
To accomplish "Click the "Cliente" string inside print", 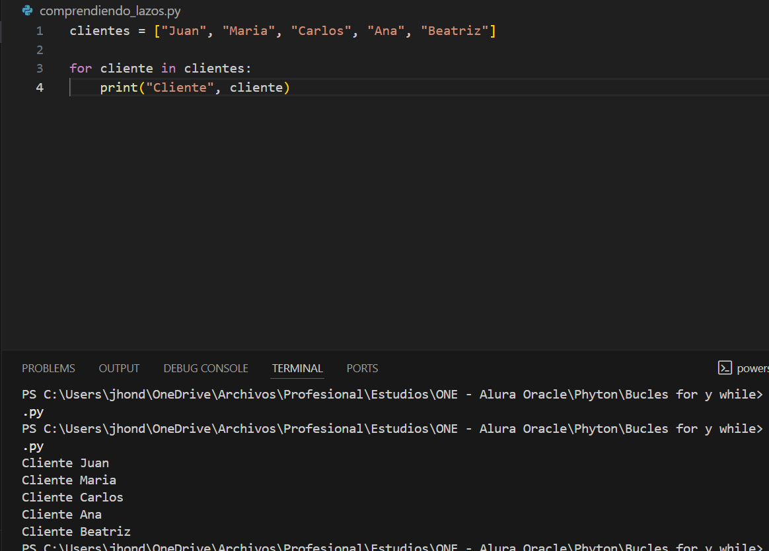I will point(180,88).
